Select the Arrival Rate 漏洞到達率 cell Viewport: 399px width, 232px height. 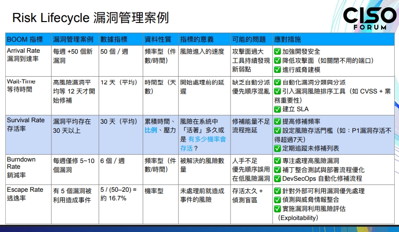point(28,61)
